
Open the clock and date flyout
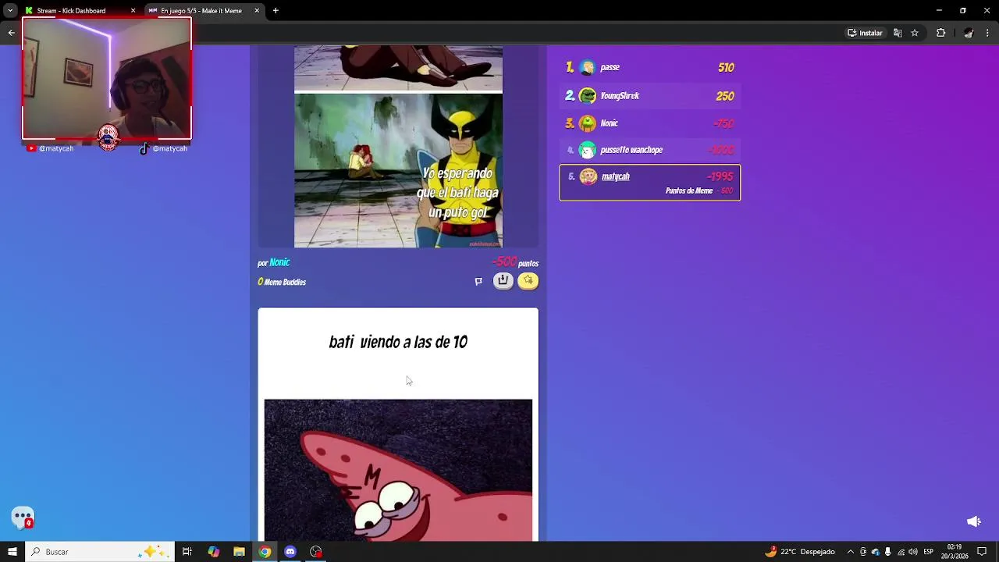pos(955,552)
